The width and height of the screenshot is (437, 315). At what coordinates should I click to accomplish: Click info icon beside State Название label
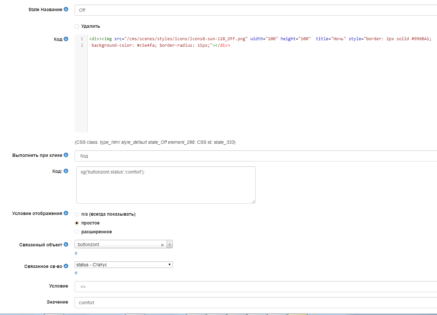click(x=66, y=9)
